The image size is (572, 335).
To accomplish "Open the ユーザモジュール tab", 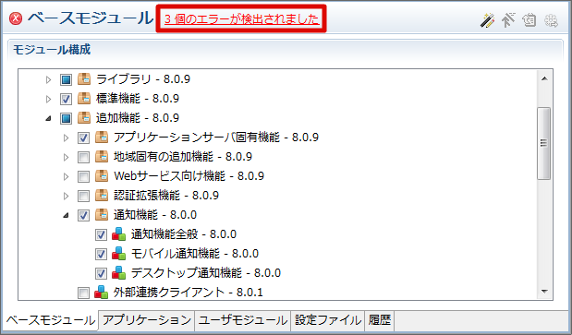I will (x=243, y=320).
